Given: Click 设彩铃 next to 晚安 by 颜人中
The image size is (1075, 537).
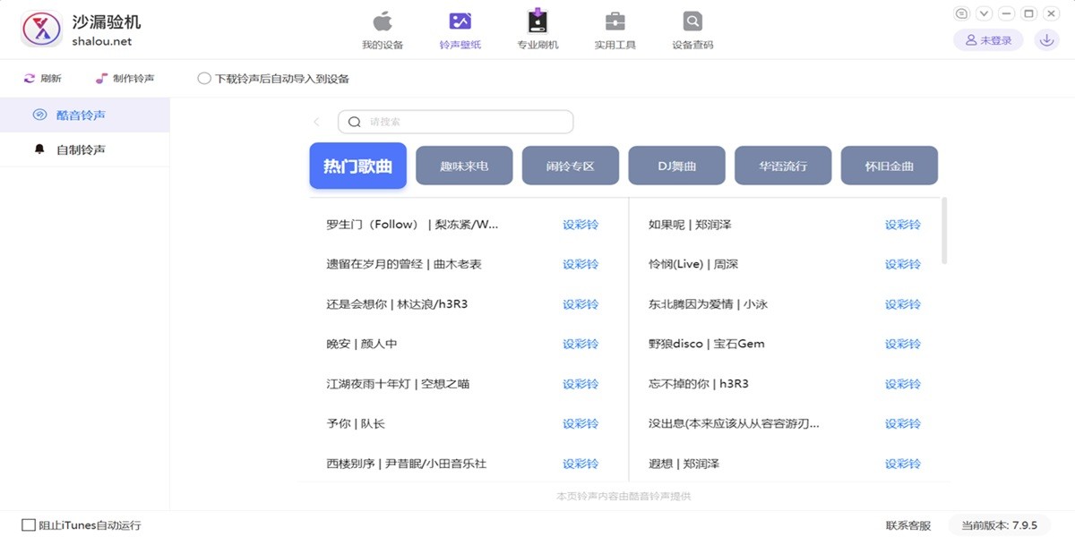Looking at the screenshot, I should 580,344.
